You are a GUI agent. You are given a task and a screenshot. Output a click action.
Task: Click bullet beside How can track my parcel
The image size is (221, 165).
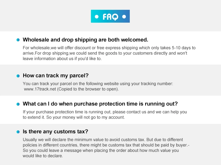pos(18,76)
